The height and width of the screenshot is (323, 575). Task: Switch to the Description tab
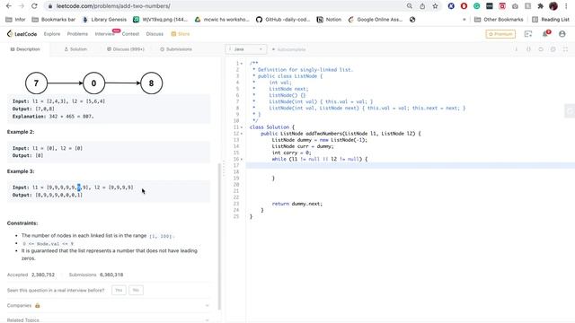click(25, 49)
